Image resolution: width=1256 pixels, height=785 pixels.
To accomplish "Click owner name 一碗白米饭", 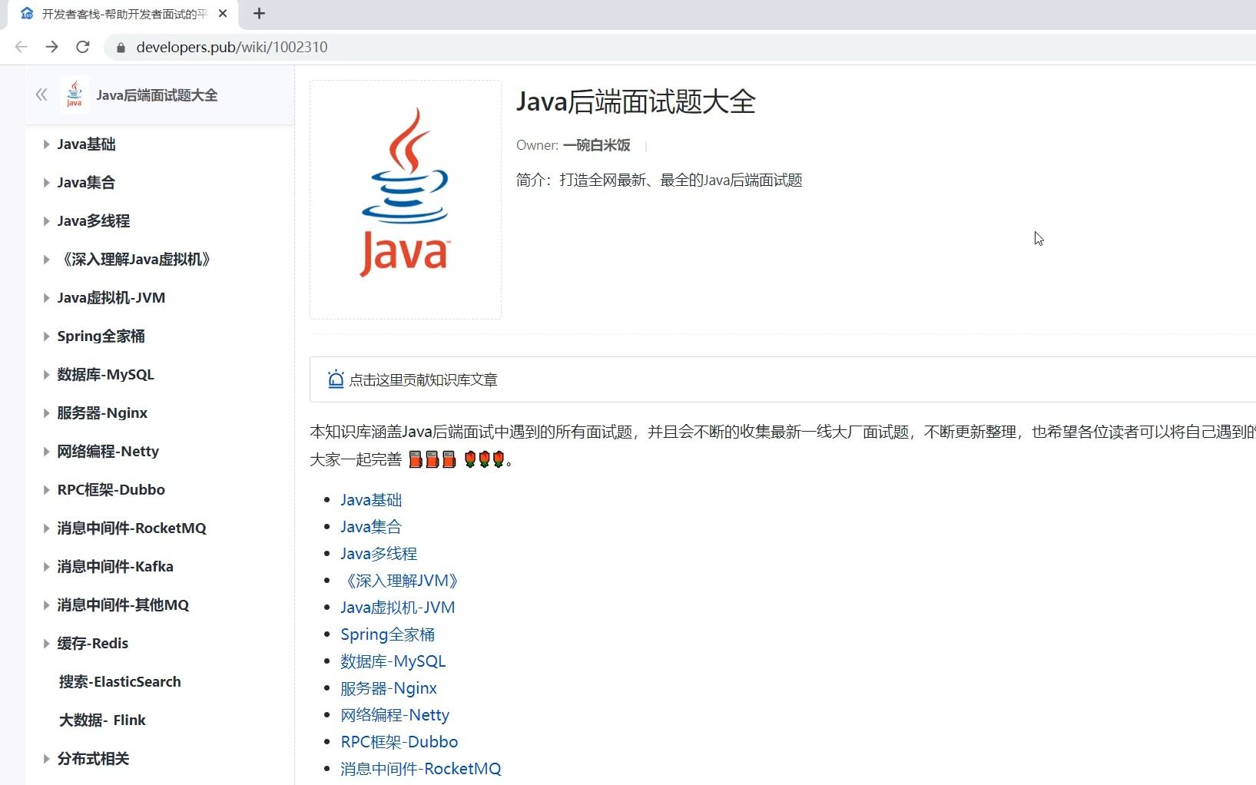I will 597,145.
